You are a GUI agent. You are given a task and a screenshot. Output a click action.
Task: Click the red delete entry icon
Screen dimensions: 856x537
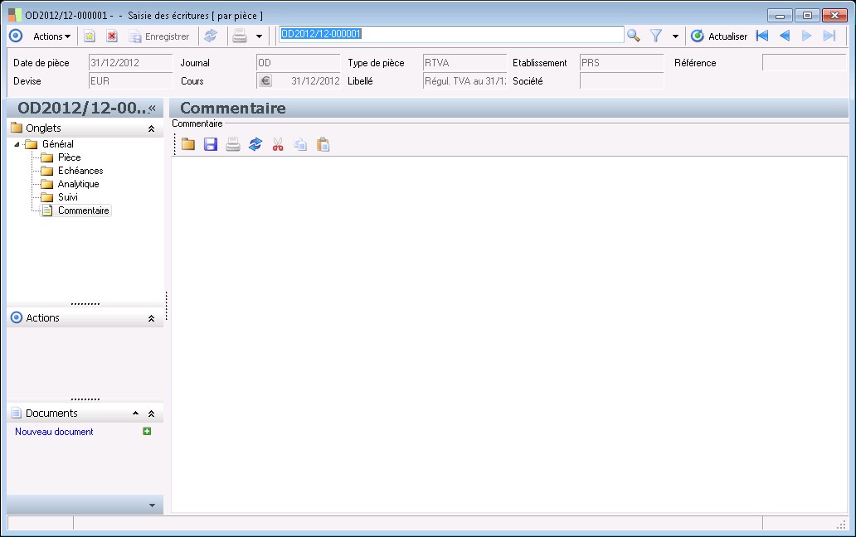[112, 36]
